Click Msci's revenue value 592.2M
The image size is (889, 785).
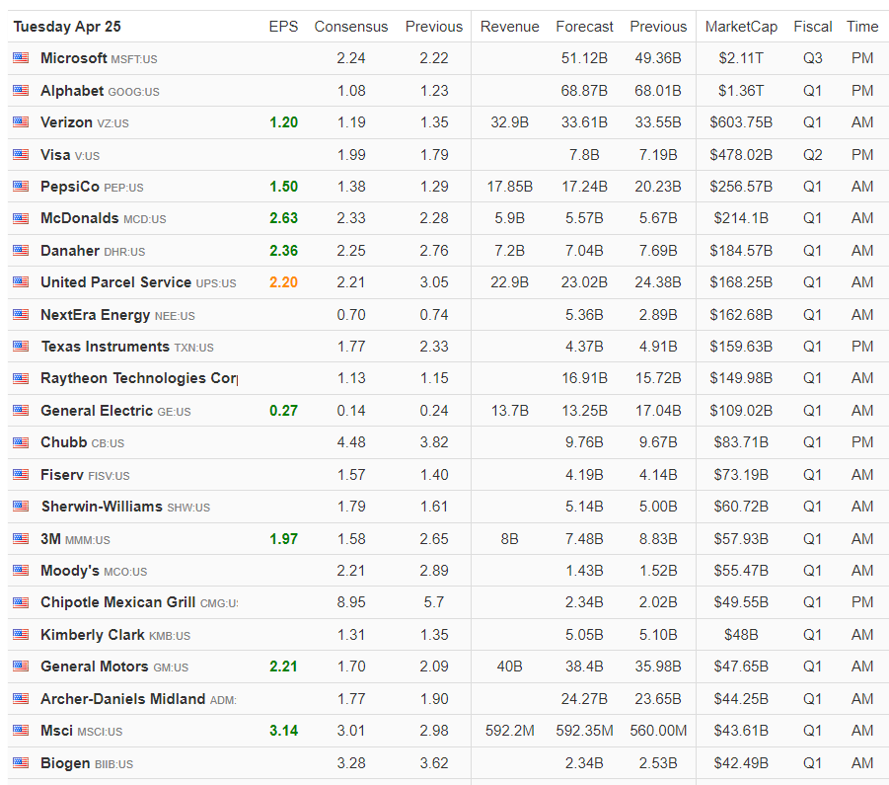(510, 731)
